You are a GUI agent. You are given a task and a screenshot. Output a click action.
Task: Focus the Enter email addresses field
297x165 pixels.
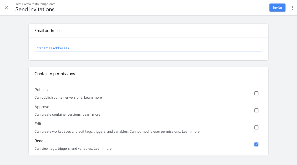(x=148, y=48)
